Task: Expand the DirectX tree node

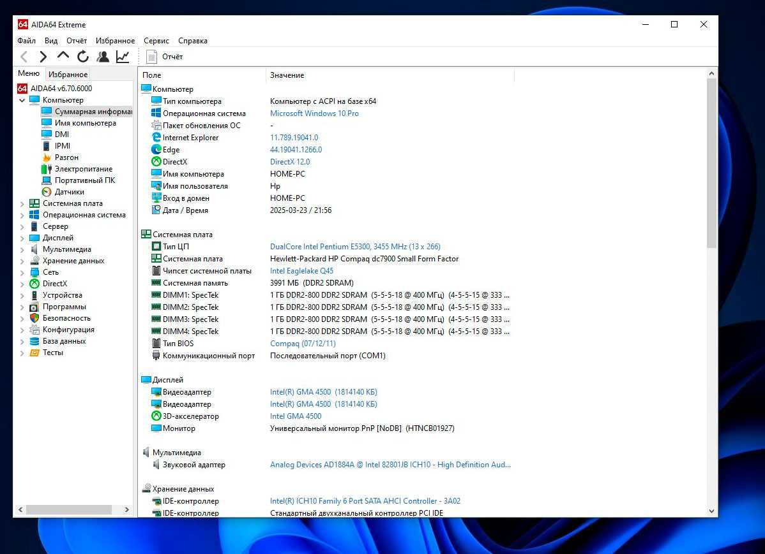Action: (22, 284)
